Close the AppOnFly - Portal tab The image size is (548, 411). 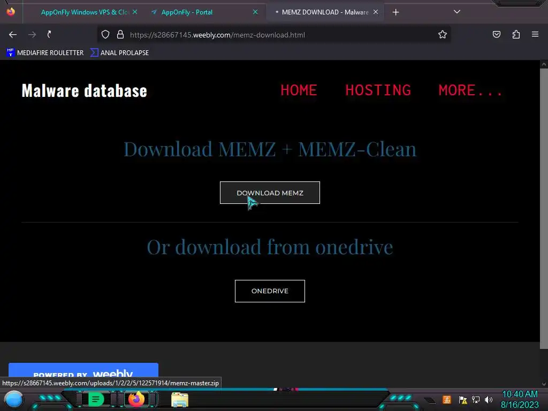pos(255,12)
